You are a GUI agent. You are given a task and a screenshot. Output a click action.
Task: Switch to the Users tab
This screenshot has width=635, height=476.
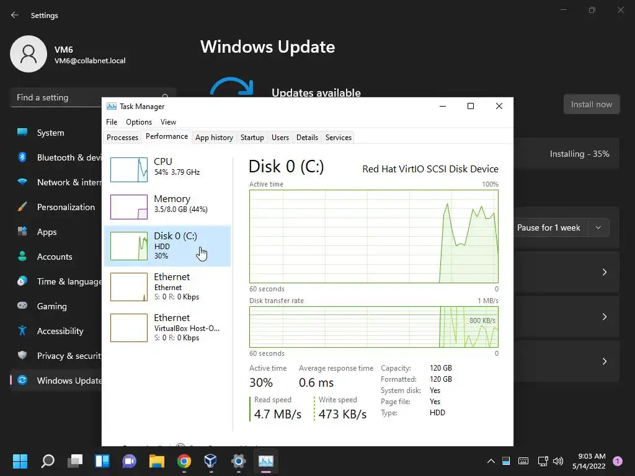pos(280,138)
